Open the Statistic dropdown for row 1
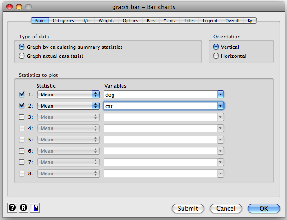The image size is (287, 220). [68, 94]
